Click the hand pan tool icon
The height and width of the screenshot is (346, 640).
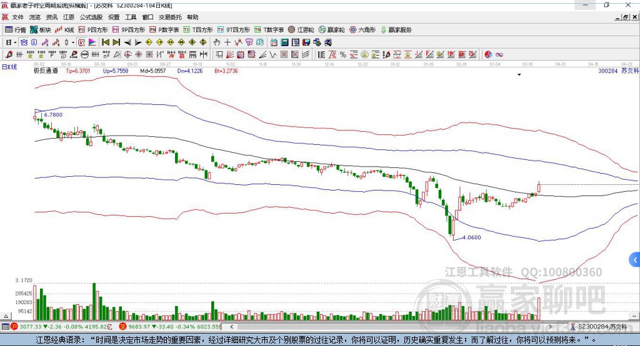tap(216, 42)
